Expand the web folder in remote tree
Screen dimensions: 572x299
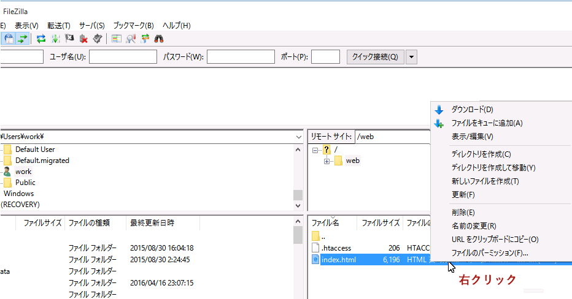pyautogui.click(x=327, y=161)
